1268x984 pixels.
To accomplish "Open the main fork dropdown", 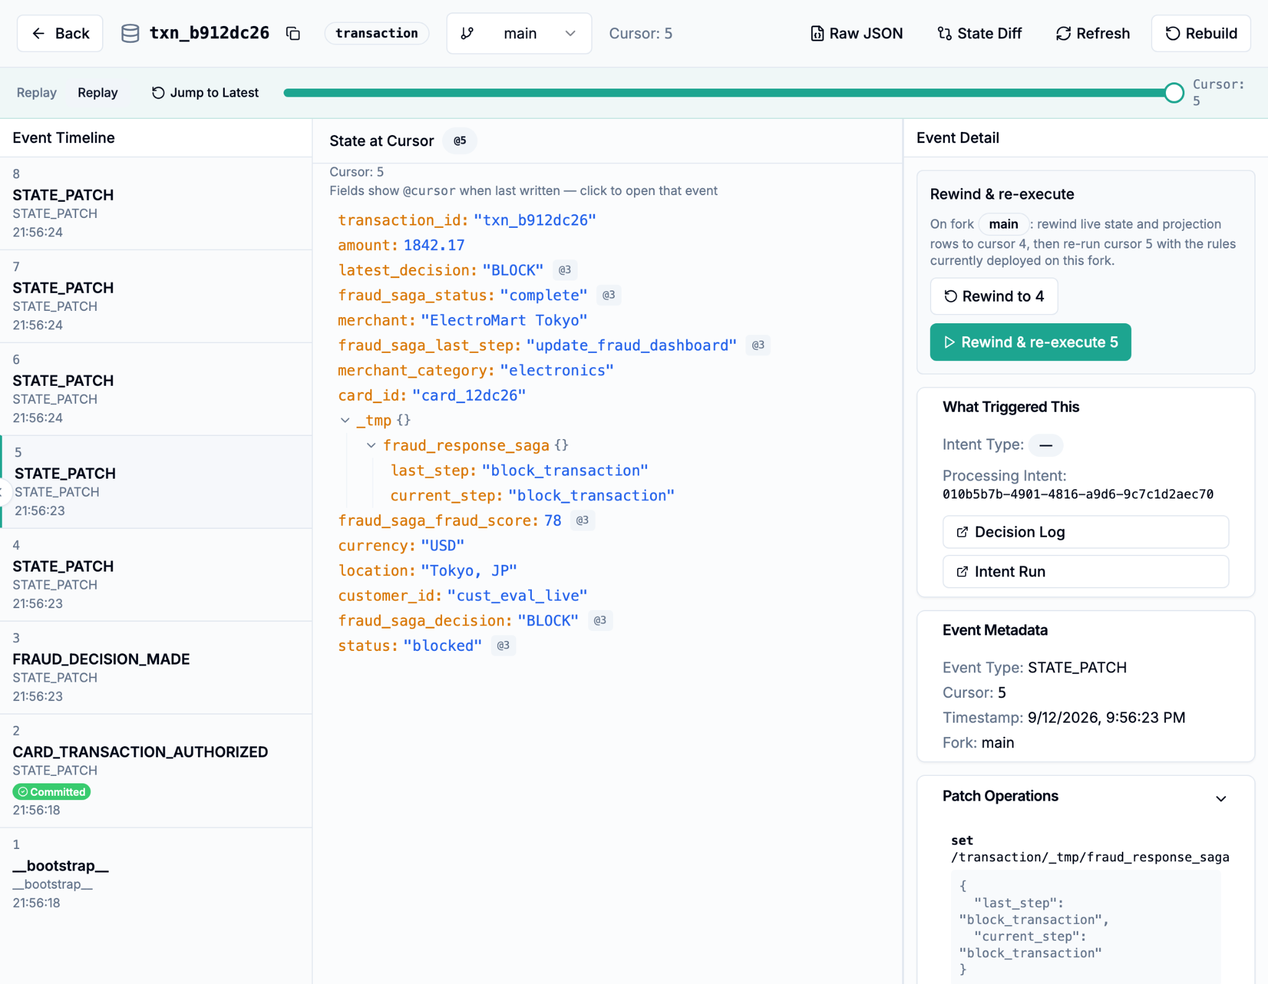I will point(519,33).
